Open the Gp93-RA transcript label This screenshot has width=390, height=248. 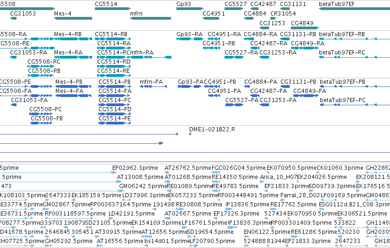pyautogui.click(x=190, y=34)
